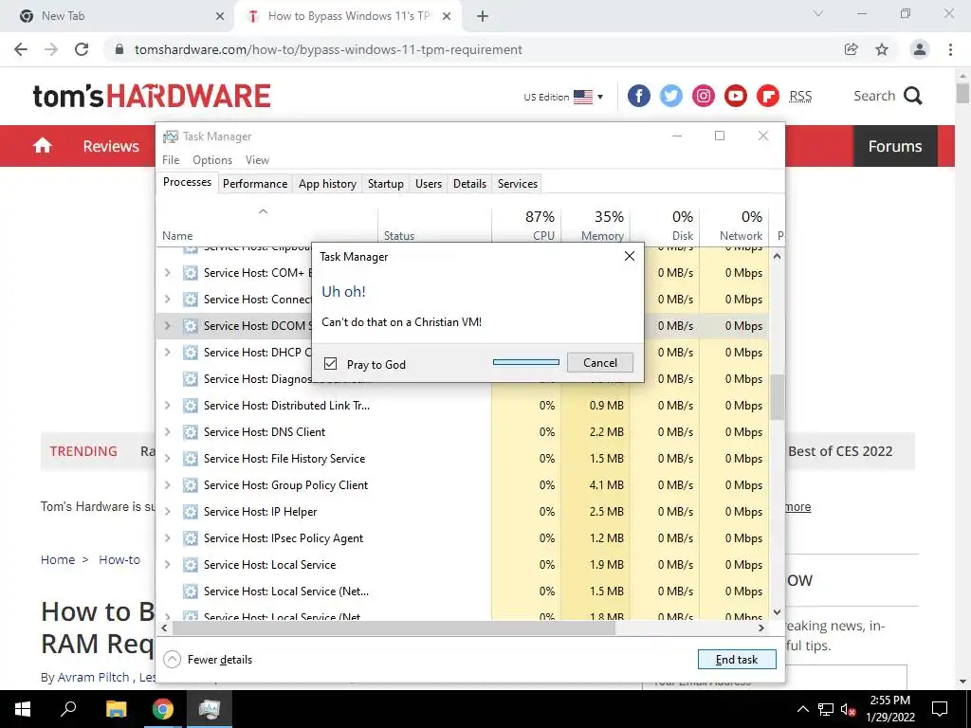
Task: Open the YouTube icon link
Action: tap(735, 96)
